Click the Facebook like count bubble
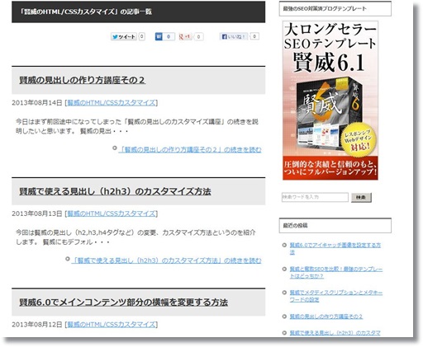Screen dimensions: 423x347 pos(254,36)
